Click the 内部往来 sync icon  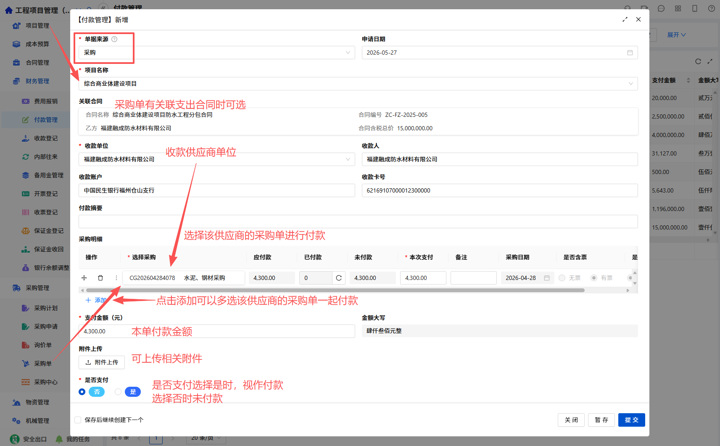pyautogui.click(x=26, y=157)
